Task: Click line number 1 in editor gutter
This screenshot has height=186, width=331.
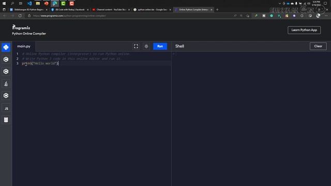Action: tap(17, 54)
